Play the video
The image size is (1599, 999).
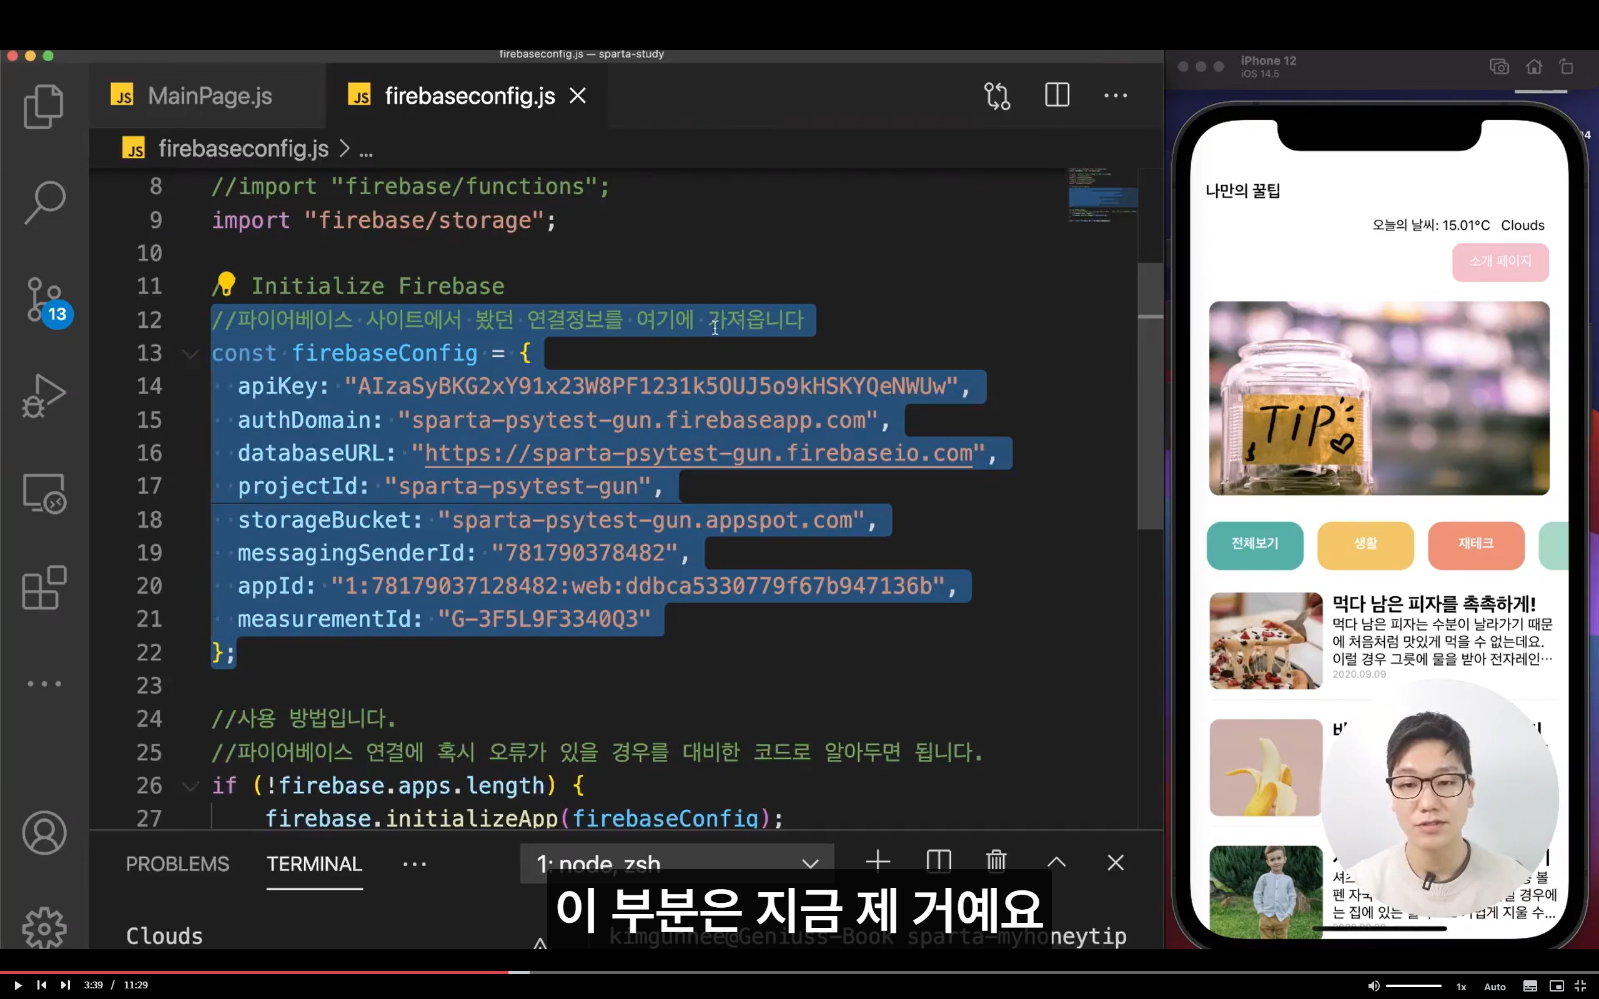click(18, 985)
